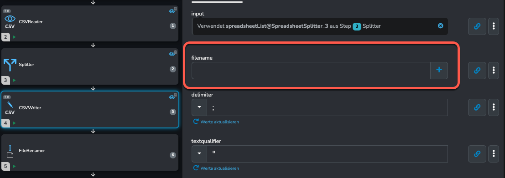Run FileRenamer step with green play arrow
This screenshot has width=505, height=178.
click(x=14, y=167)
